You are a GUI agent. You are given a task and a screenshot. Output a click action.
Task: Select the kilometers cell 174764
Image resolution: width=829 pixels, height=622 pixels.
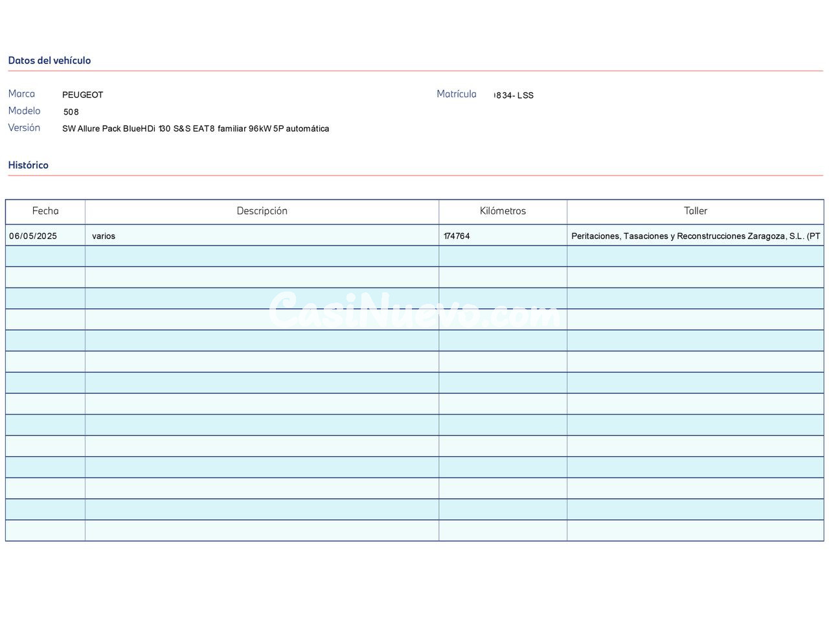[x=457, y=236]
